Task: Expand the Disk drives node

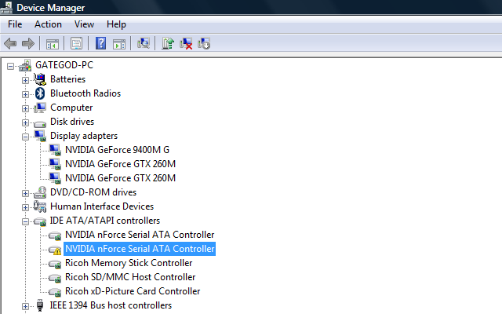Action: (25, 122)
